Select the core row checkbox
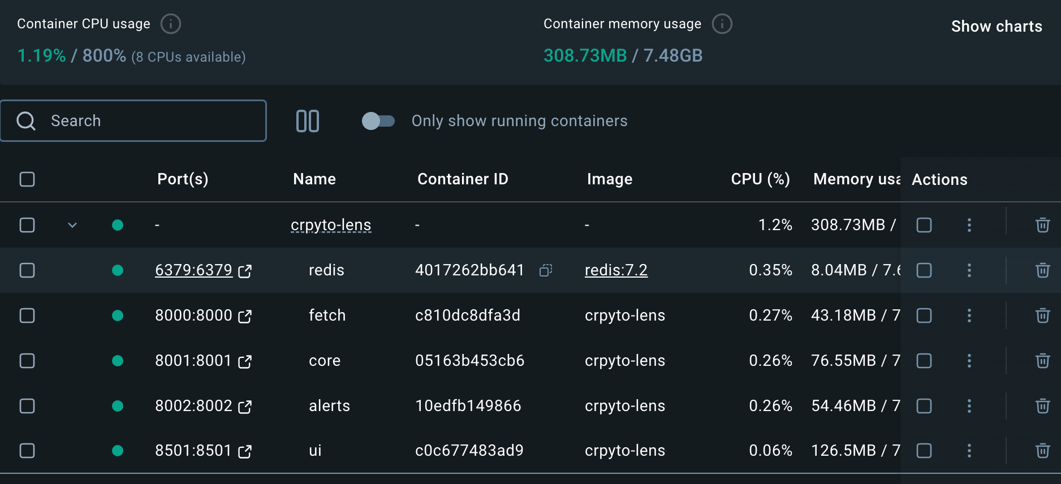 [27, 361]
